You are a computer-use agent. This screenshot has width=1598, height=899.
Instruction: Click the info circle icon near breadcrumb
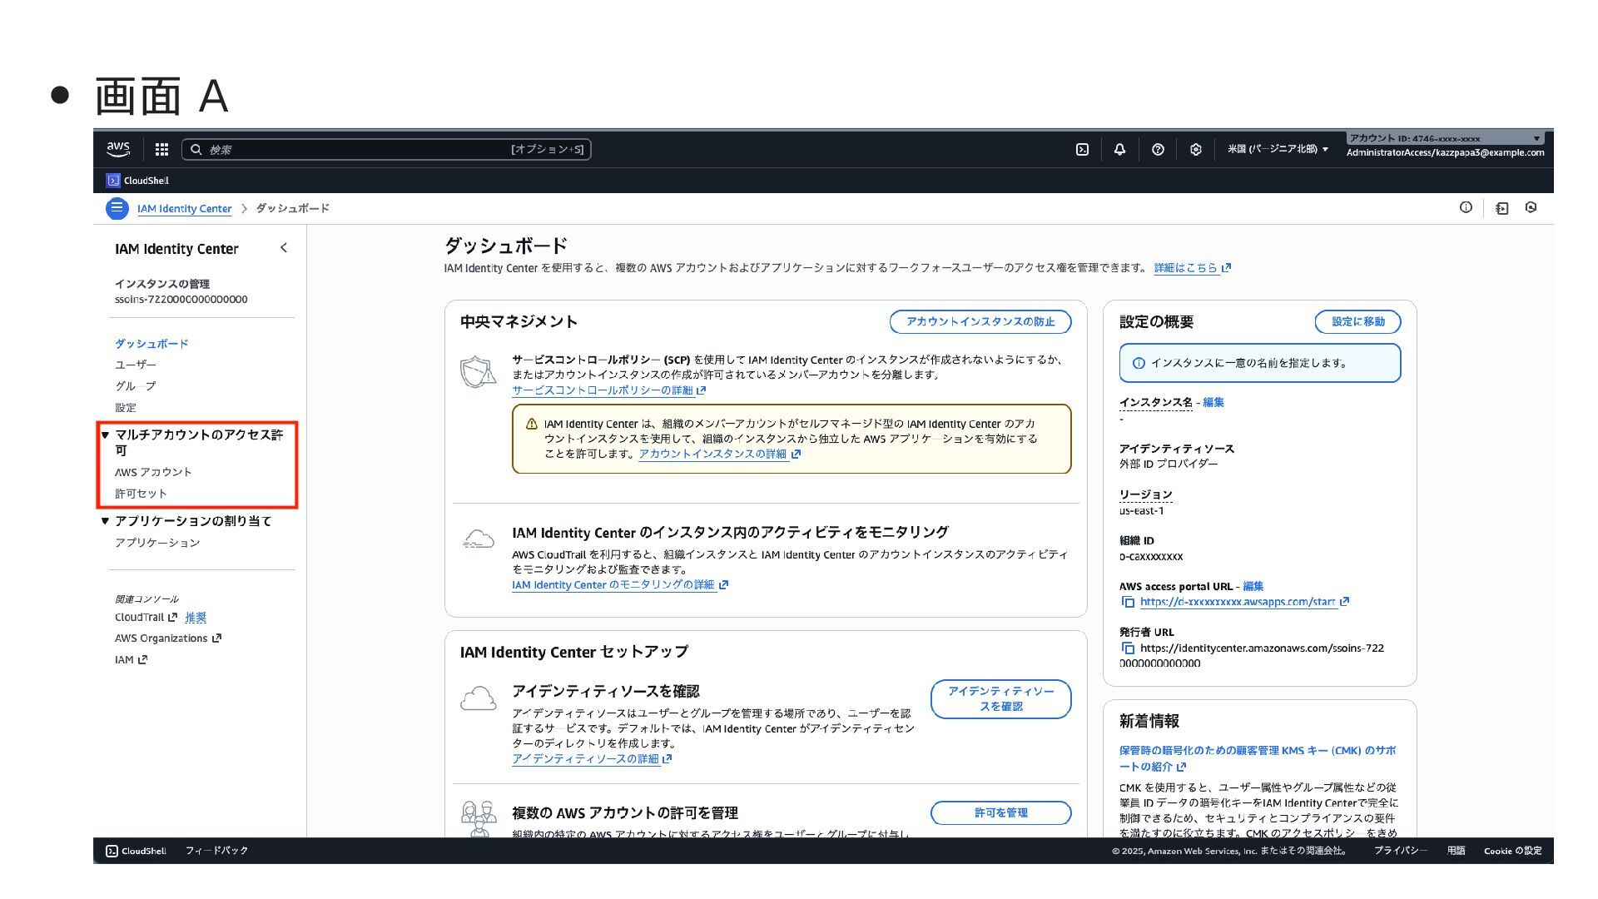pyautogui.click(x=1466, y=208)
